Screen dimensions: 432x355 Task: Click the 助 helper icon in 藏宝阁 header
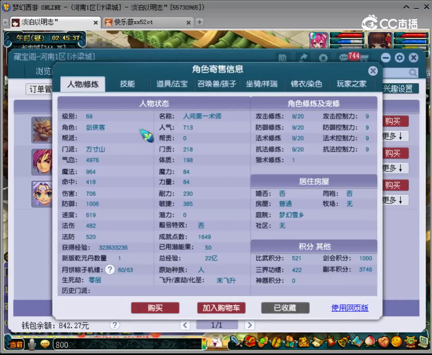pyautogui.click(x=282, y=58)
